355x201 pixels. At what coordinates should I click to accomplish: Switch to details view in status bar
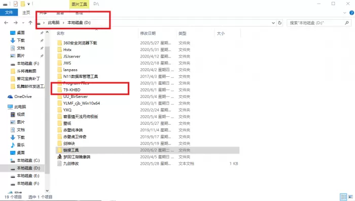tap(344, 197)
